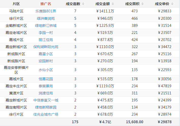The width and height of the screenshot is (180, 126).
Task: Select the amount ¥946.0万
Action: pyautogui.click(x=105, y=18)
